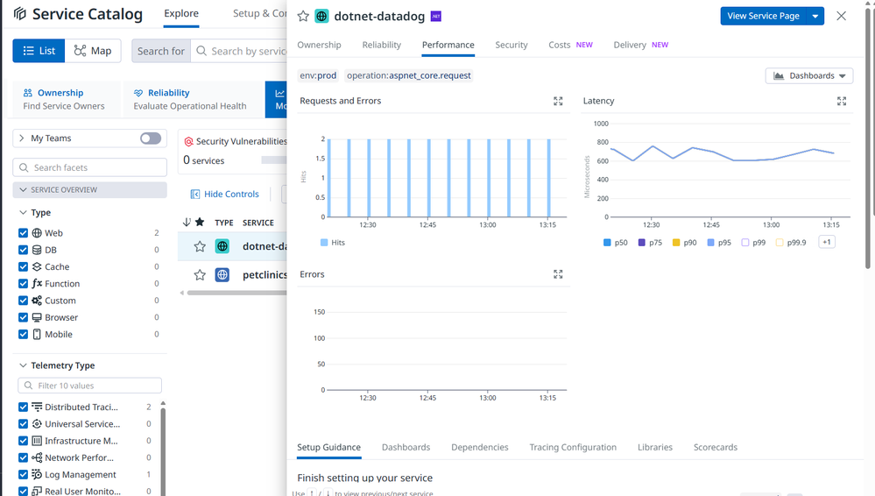The image size is (875, 496).
Task: Expand the Requests and Errors graph fullscreen
Action: pyautogui.click(x=558, y=101)
